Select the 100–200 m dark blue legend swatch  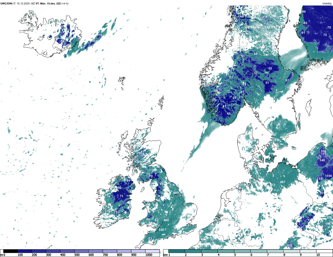25,251
